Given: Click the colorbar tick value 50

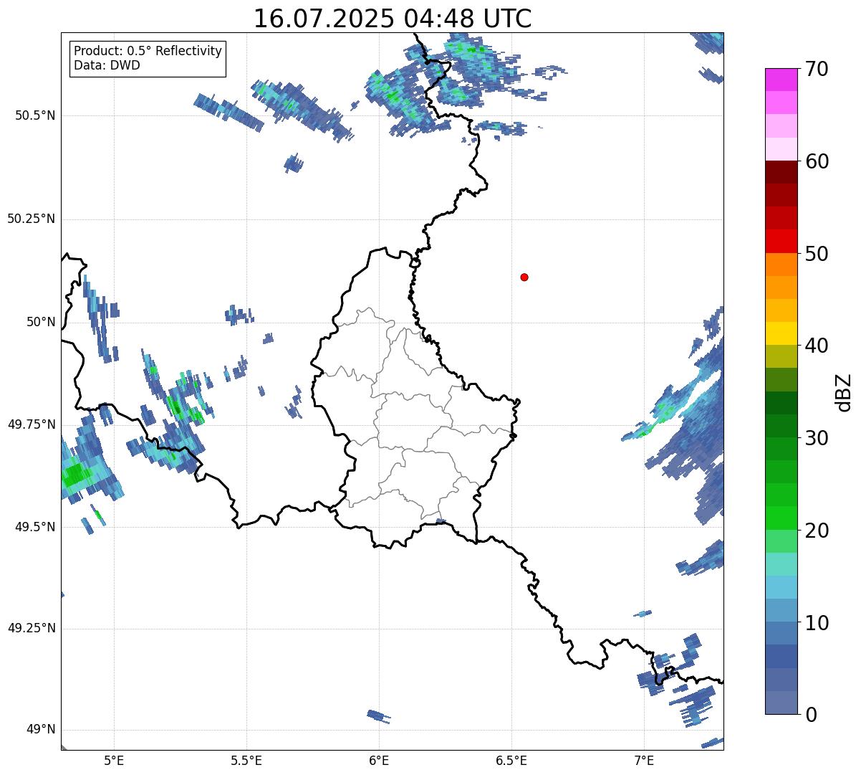Looking at the screenshot, I should [817, 254].
